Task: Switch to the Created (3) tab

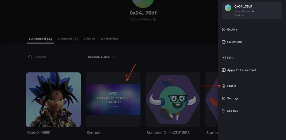Action: coord(68,39)
